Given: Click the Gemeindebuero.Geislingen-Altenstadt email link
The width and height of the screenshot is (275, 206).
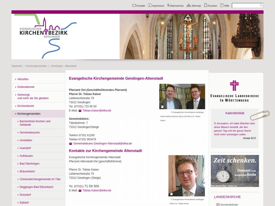Looking at the screenshot, I should [x=102, y=144].
